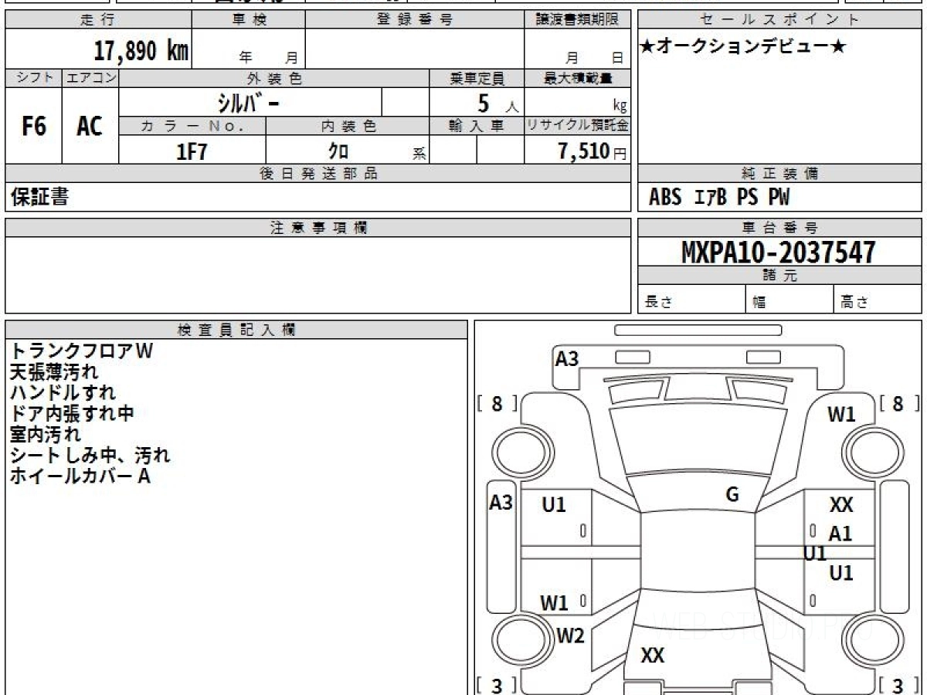Click the 登録番号 header cell
927x695 pixels.
[415, 20]
